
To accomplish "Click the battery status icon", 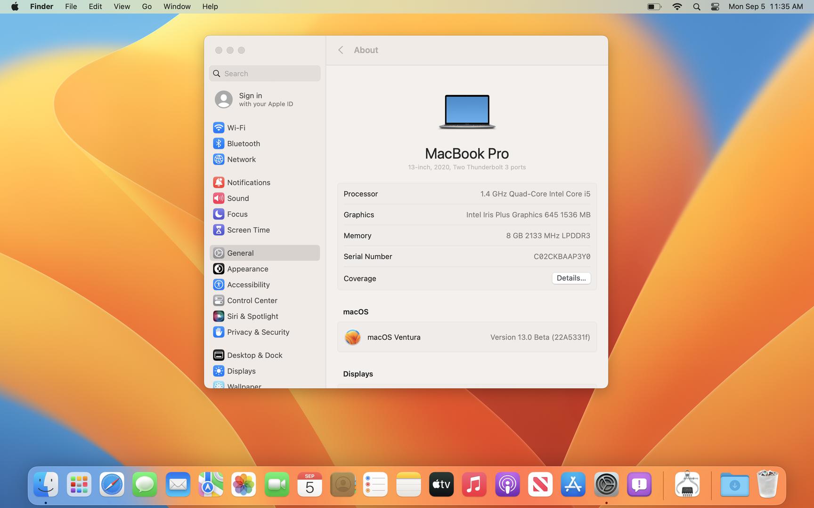I will tap(654, 7).
